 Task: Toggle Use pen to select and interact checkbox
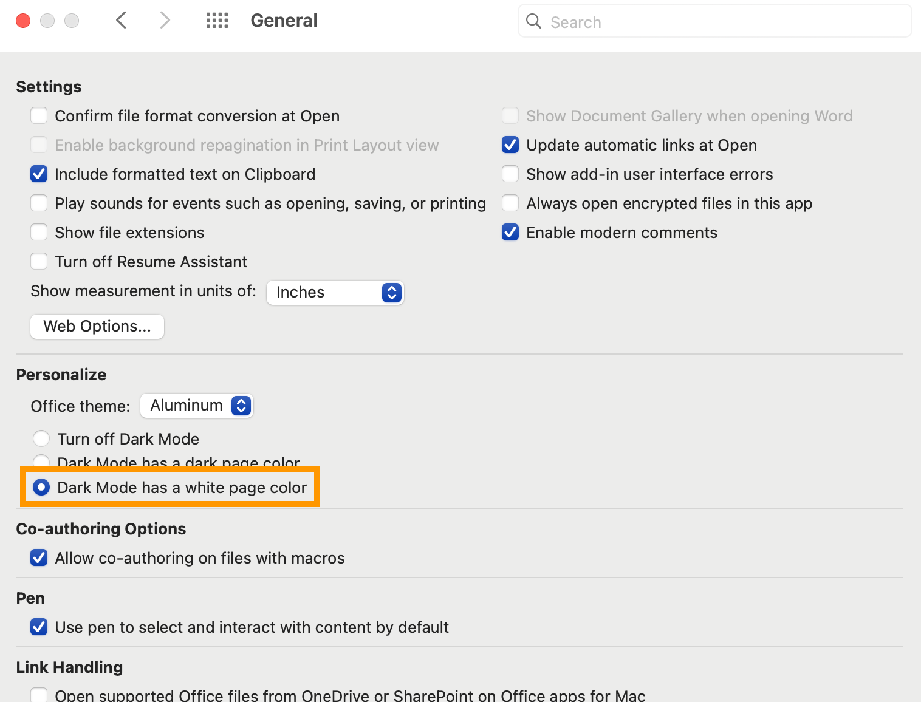point(39,627)
